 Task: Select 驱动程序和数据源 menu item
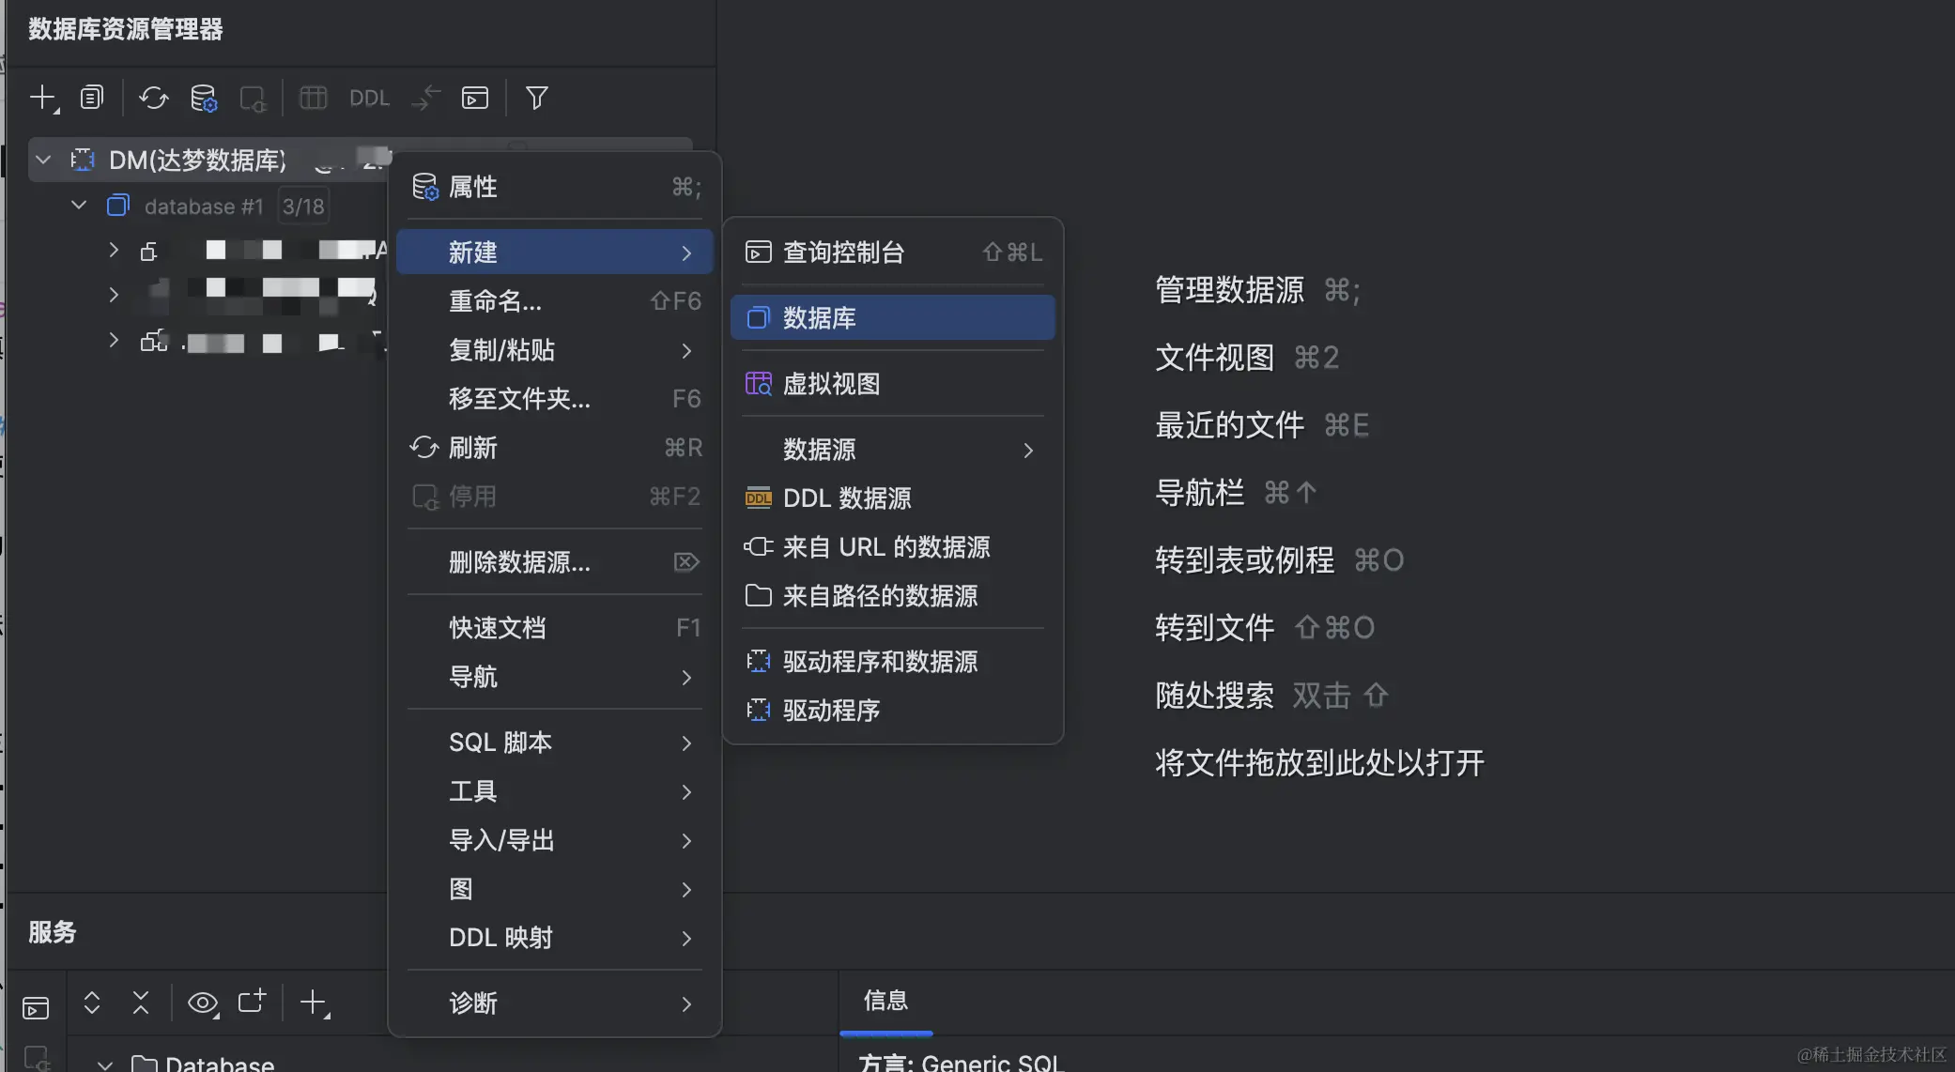[893, 662]
